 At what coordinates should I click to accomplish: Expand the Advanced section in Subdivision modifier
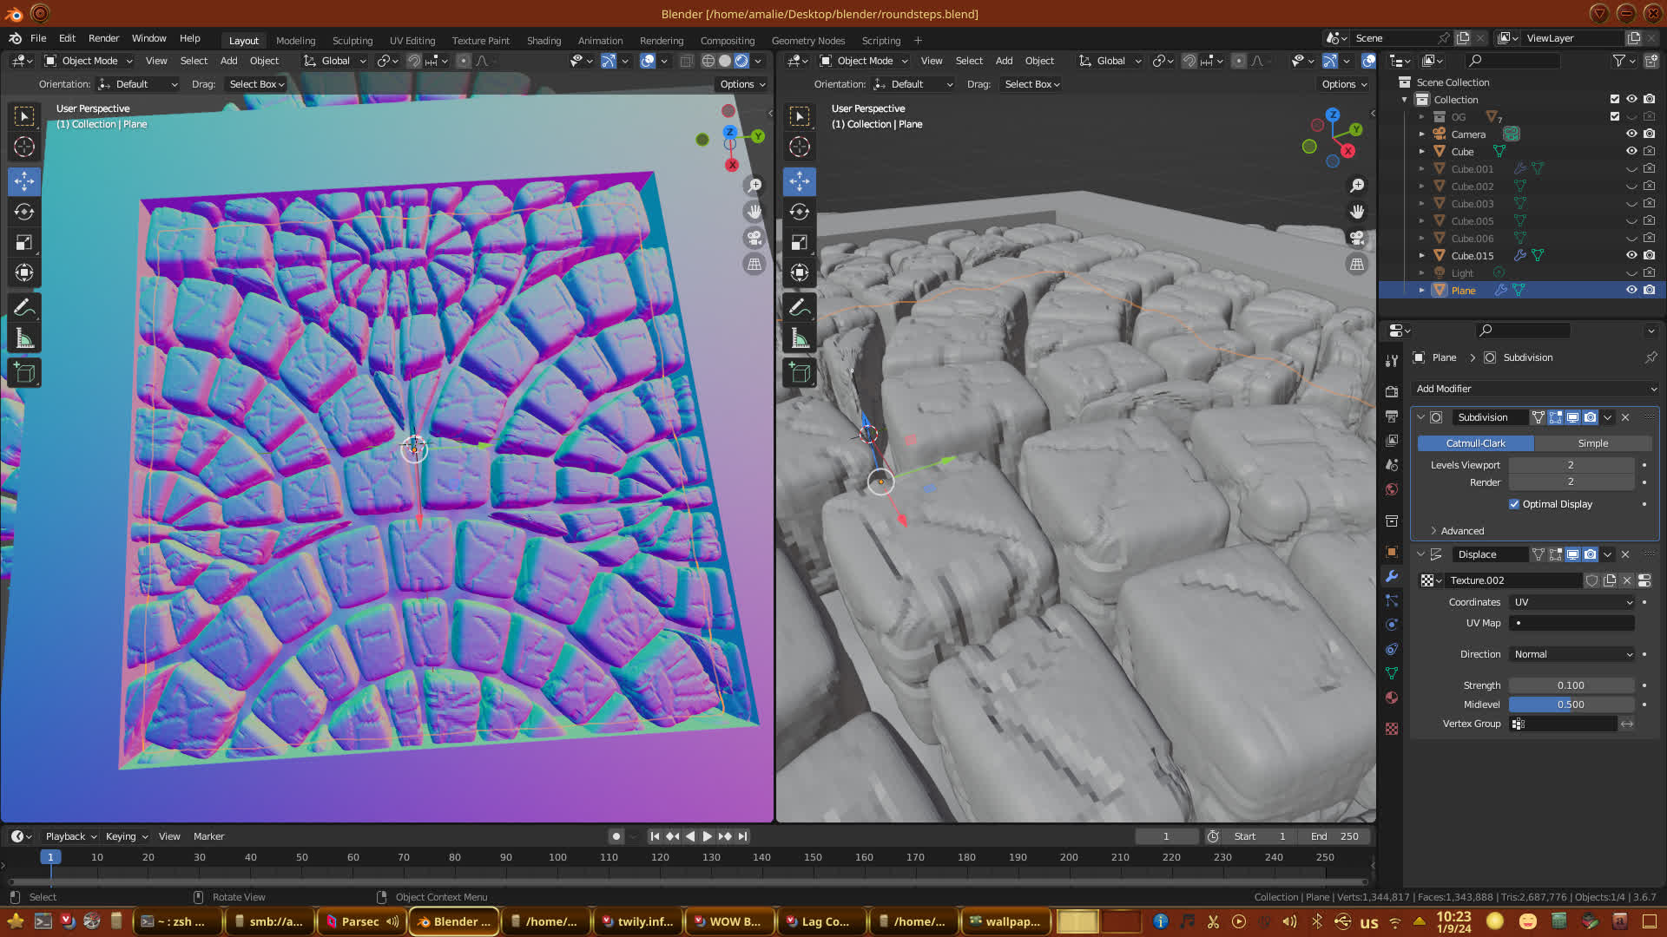[1462, 531]
